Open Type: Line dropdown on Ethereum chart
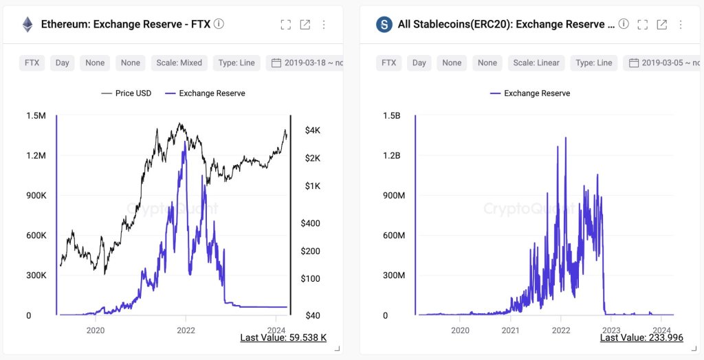The height and width of the screenshot is (360, 704). (236, 63)
